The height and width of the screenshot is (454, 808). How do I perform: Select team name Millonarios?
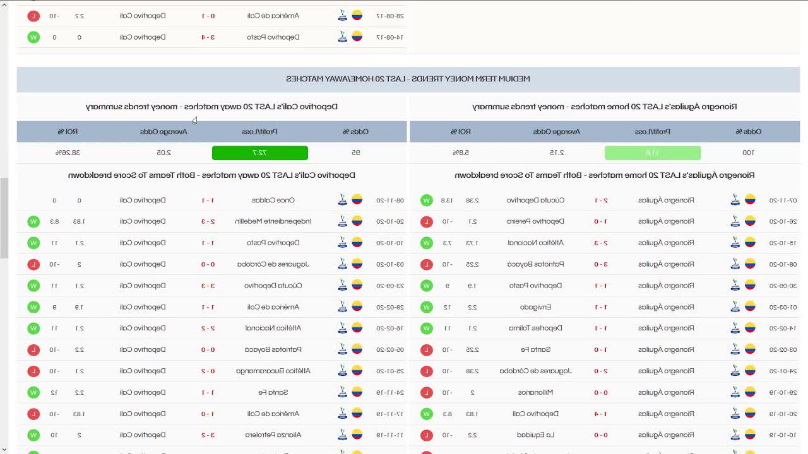coord(536,392)
